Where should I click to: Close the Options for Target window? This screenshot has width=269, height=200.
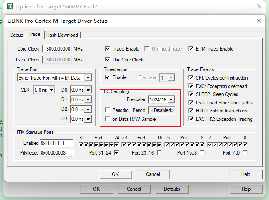[258, 7]
